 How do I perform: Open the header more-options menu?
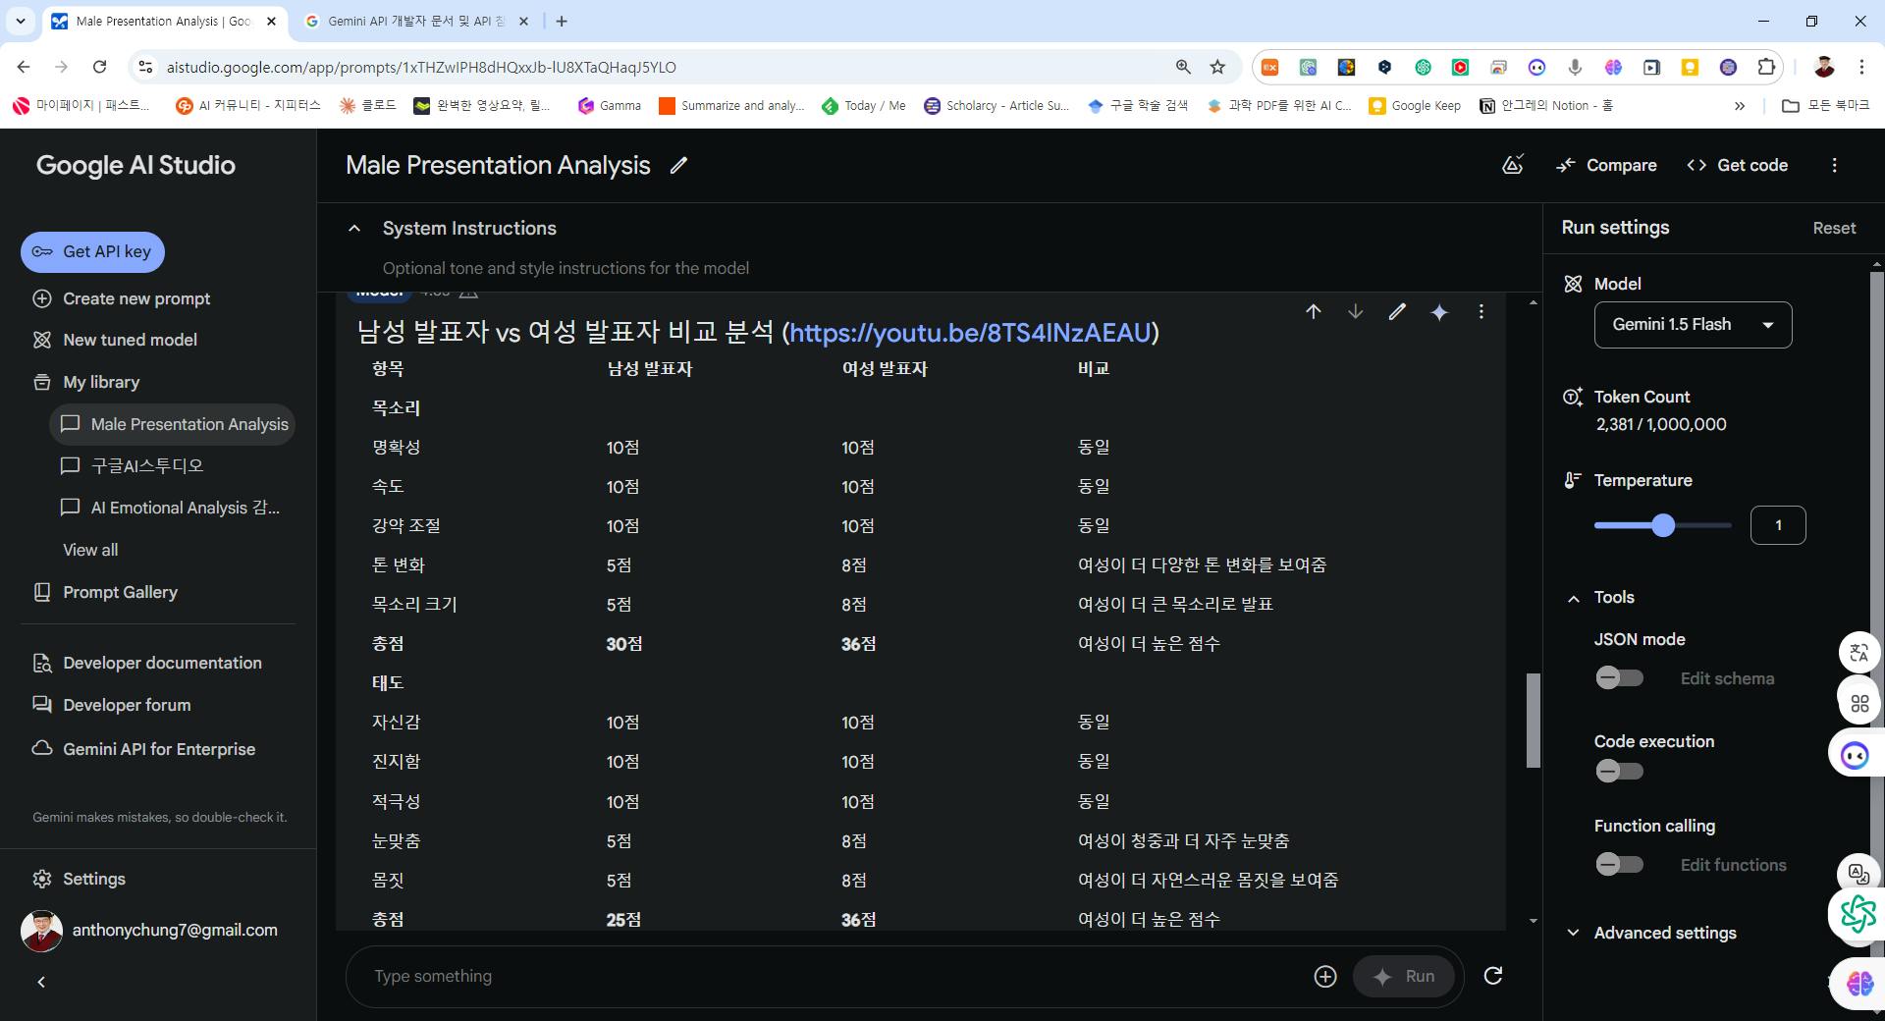(x=1834, y=165)
